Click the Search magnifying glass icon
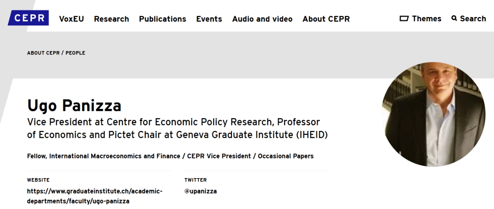This screenshot has width=494, height=209. click(454, 18)
